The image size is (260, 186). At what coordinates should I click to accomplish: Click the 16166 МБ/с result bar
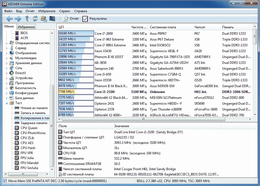coord(76,33)
